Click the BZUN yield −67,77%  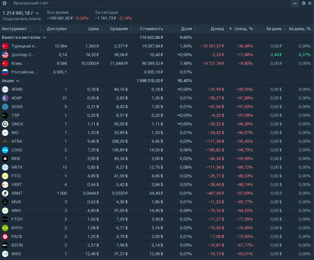click(244, 245)
